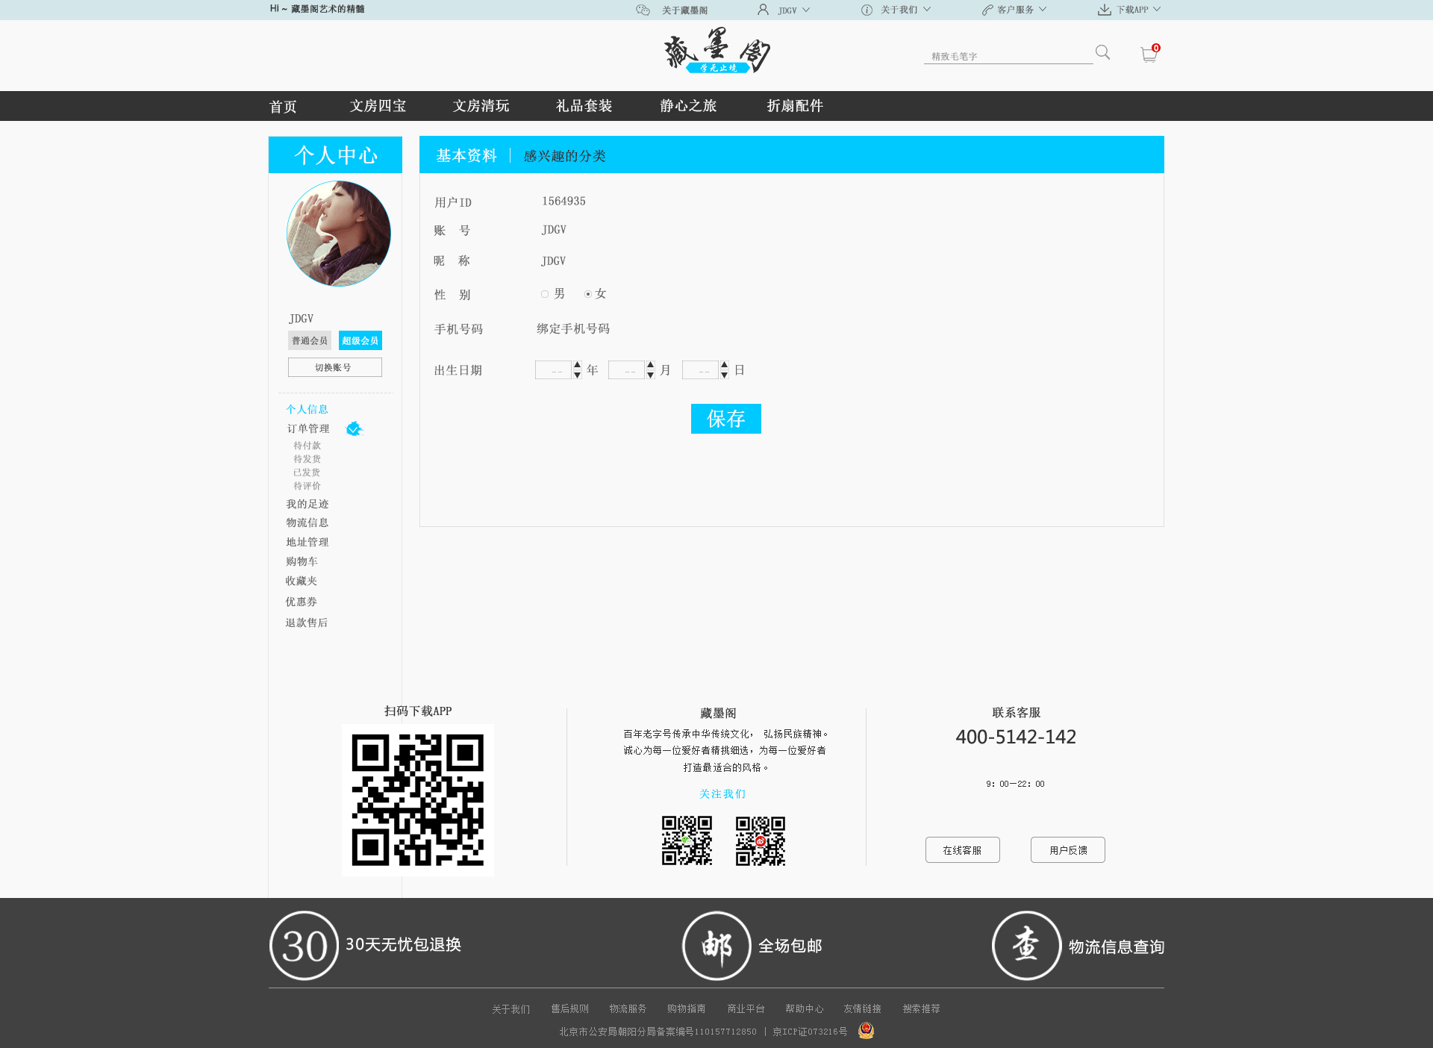The width and height of the screenshot is (1433, 1048).
Task: Click the 查 logistics query circle icon
Action: [1026, 946]
